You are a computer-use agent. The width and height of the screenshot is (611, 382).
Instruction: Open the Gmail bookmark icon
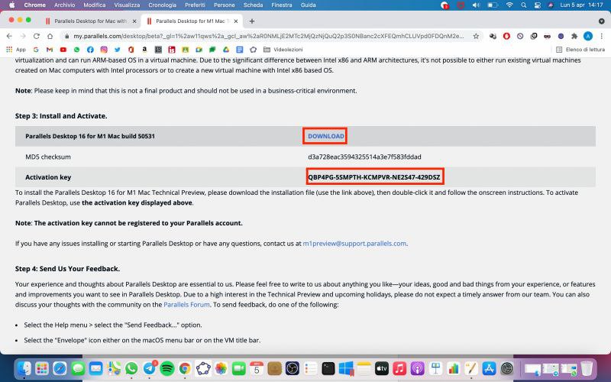tap(50, 50)
